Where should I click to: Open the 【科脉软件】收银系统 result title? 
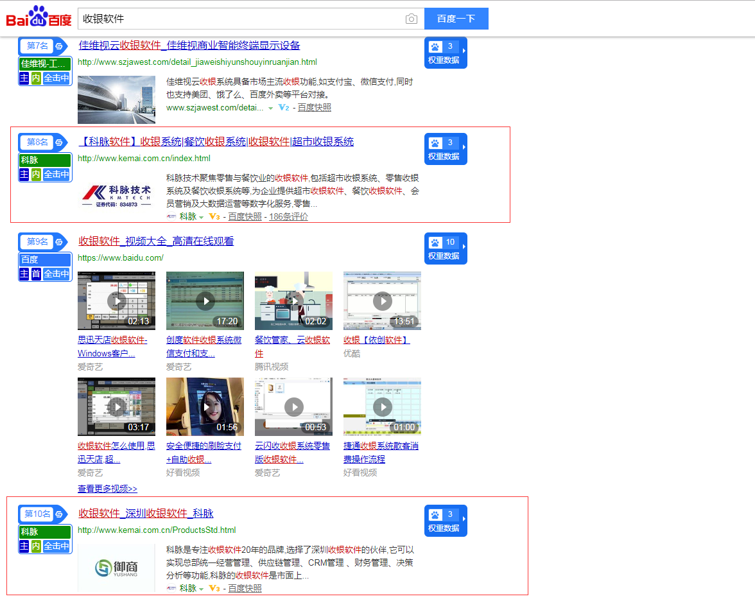coord(216,141)
